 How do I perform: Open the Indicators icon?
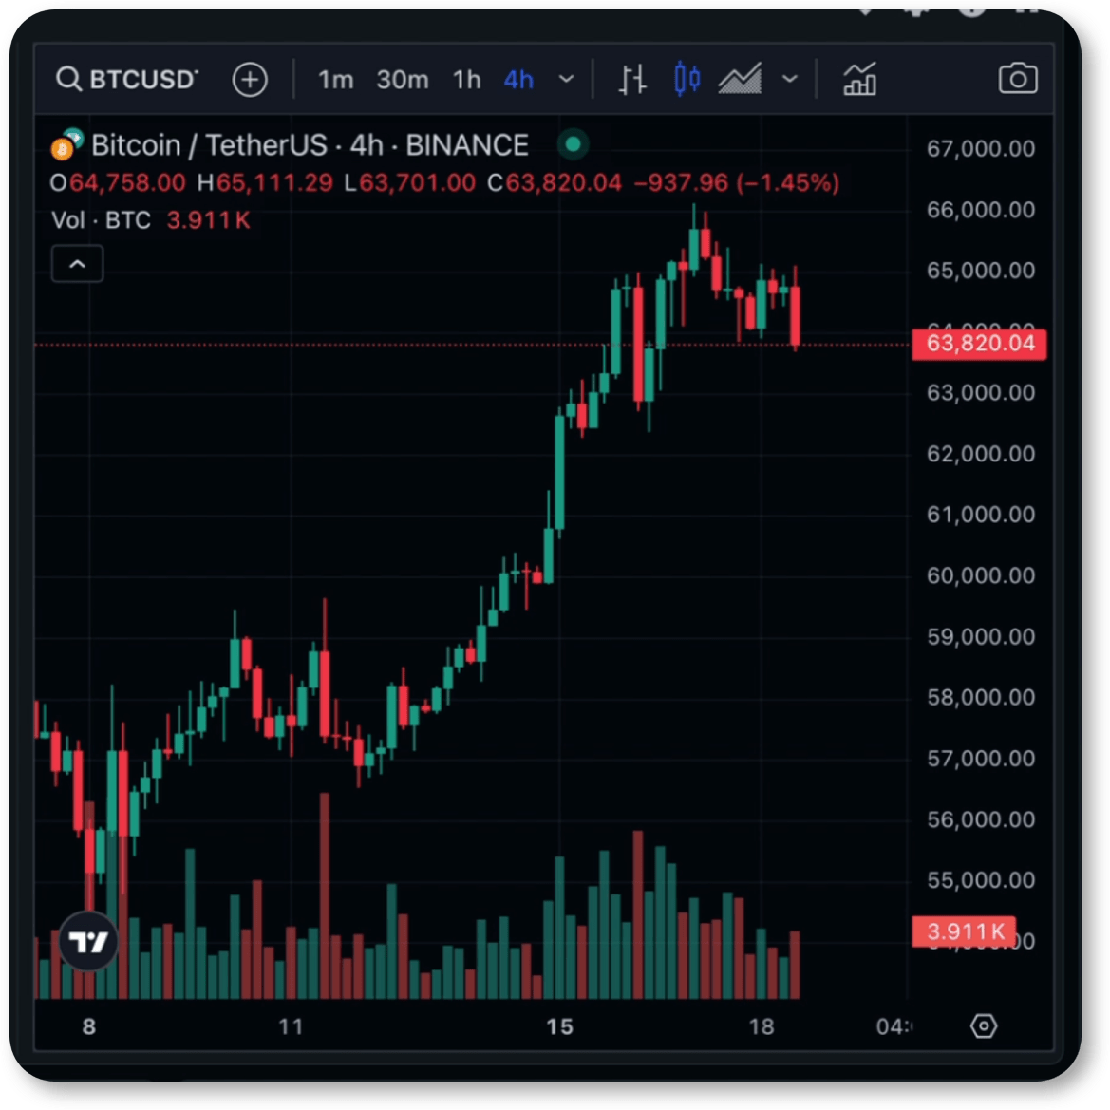tap(859, 80)
